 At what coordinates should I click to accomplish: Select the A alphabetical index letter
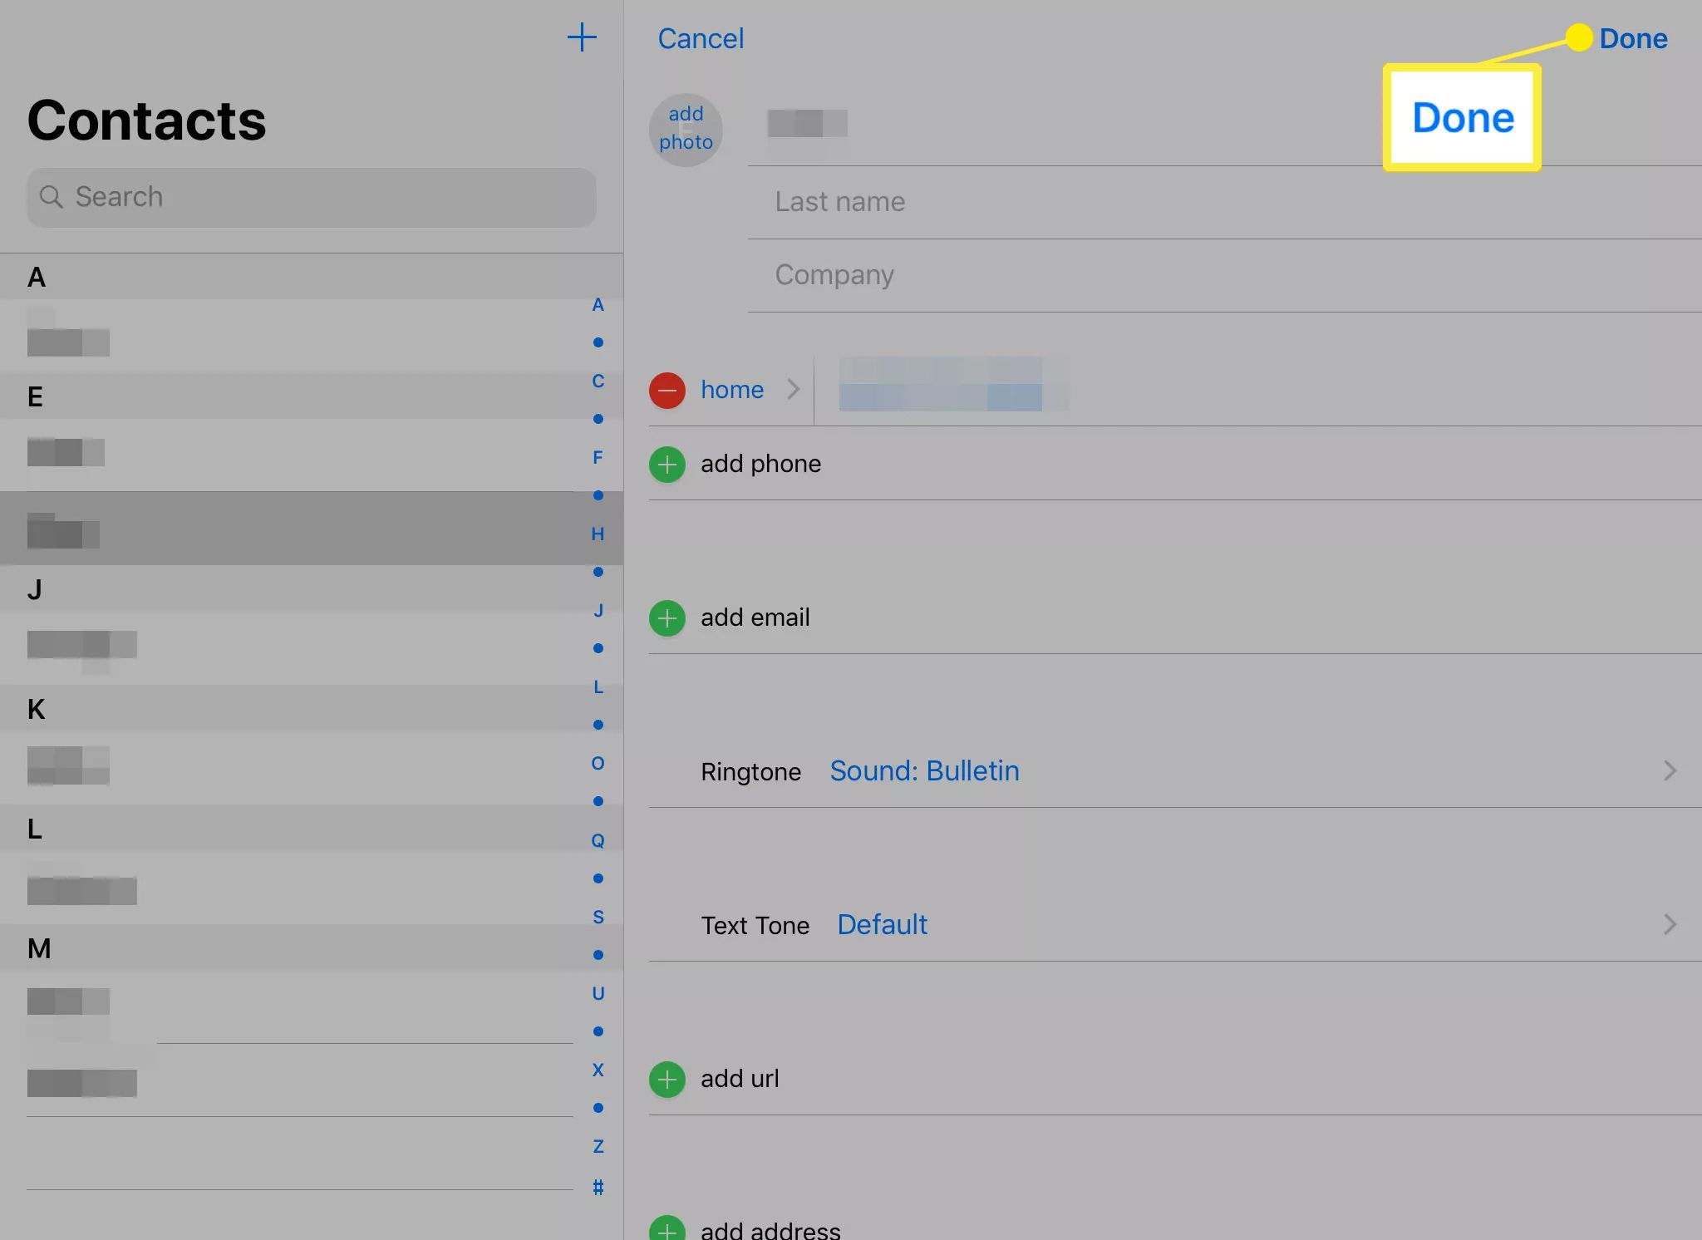[598, 305]
